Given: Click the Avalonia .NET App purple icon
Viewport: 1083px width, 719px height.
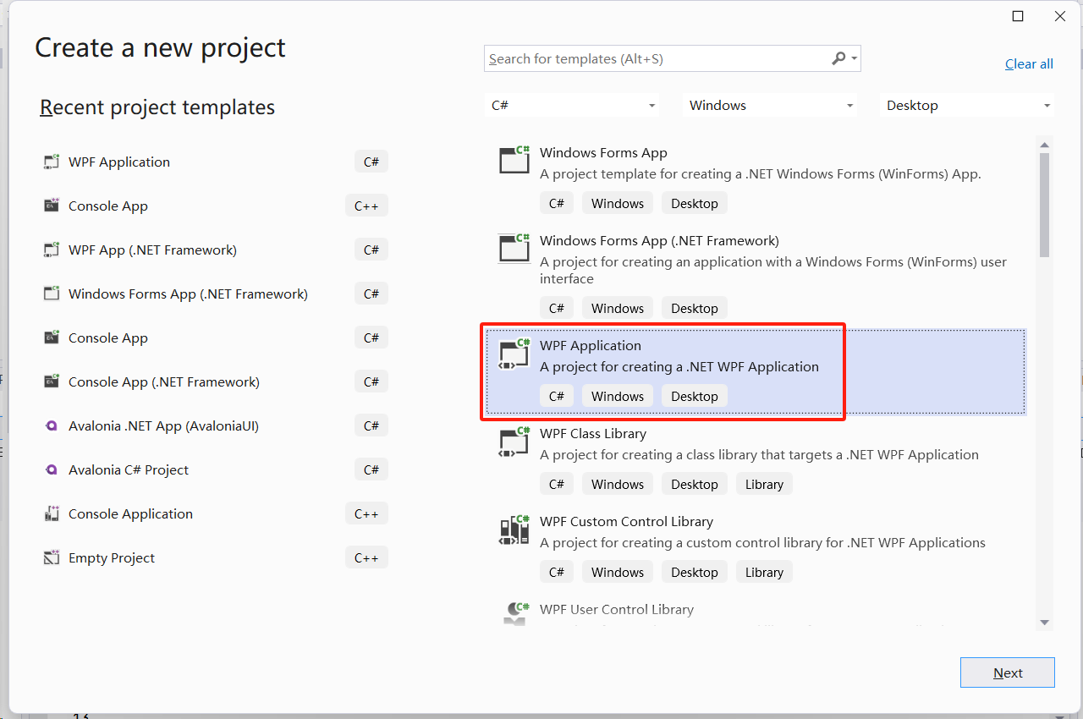Looking at the screenshot, I should pyautogui.click(x=52, y=425).
